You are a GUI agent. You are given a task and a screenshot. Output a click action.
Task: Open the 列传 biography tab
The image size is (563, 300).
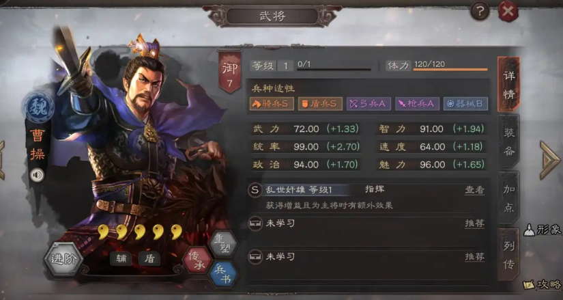[x=509, y=255]
